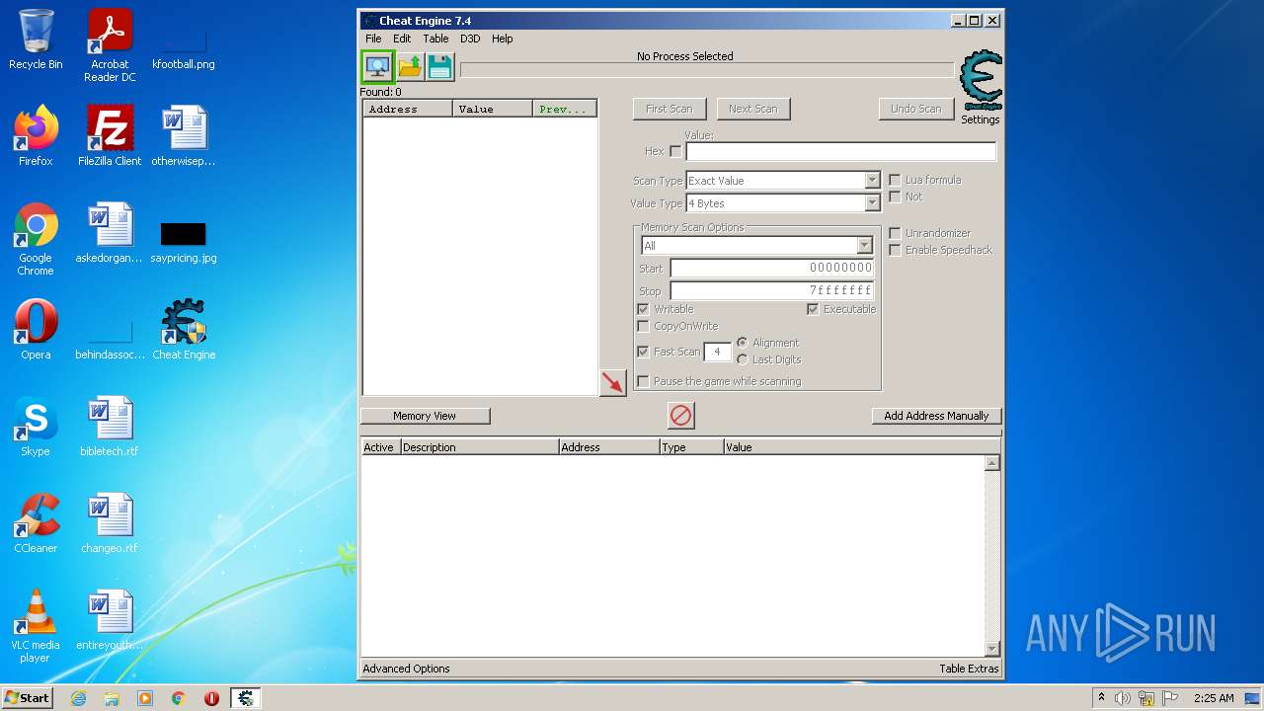Click the Address column header in results list
The height and width of the screenshot is (711, 1264).
pos(408,109)
